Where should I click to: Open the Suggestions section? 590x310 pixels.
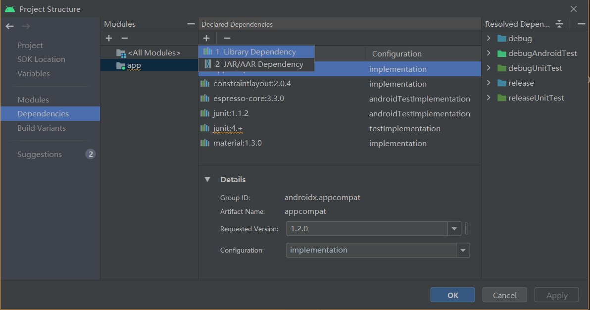click(x=40, y=155)
